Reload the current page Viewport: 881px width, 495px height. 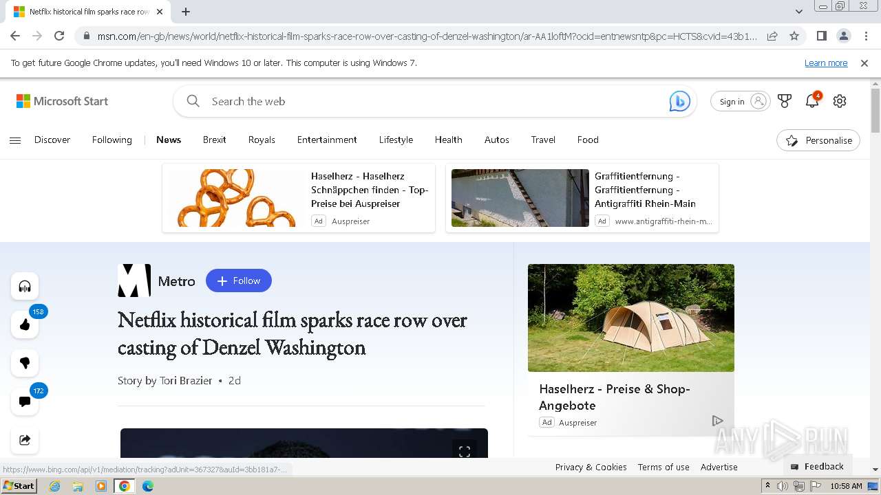tap(59, 36)
